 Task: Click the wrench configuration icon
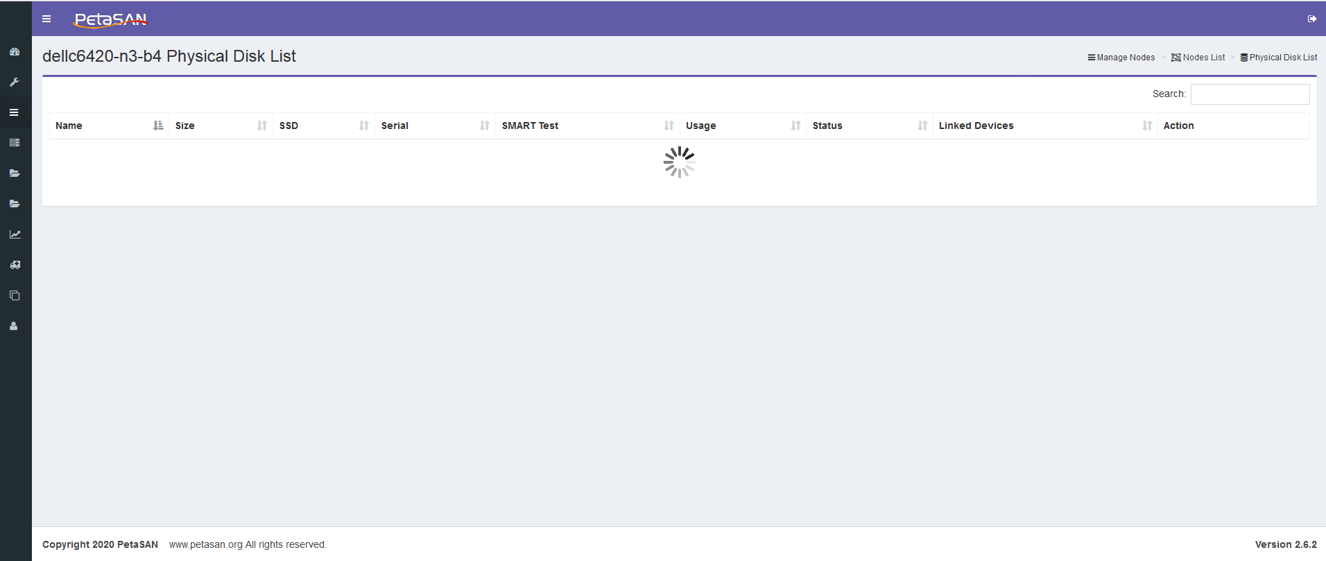pos(15,82)
